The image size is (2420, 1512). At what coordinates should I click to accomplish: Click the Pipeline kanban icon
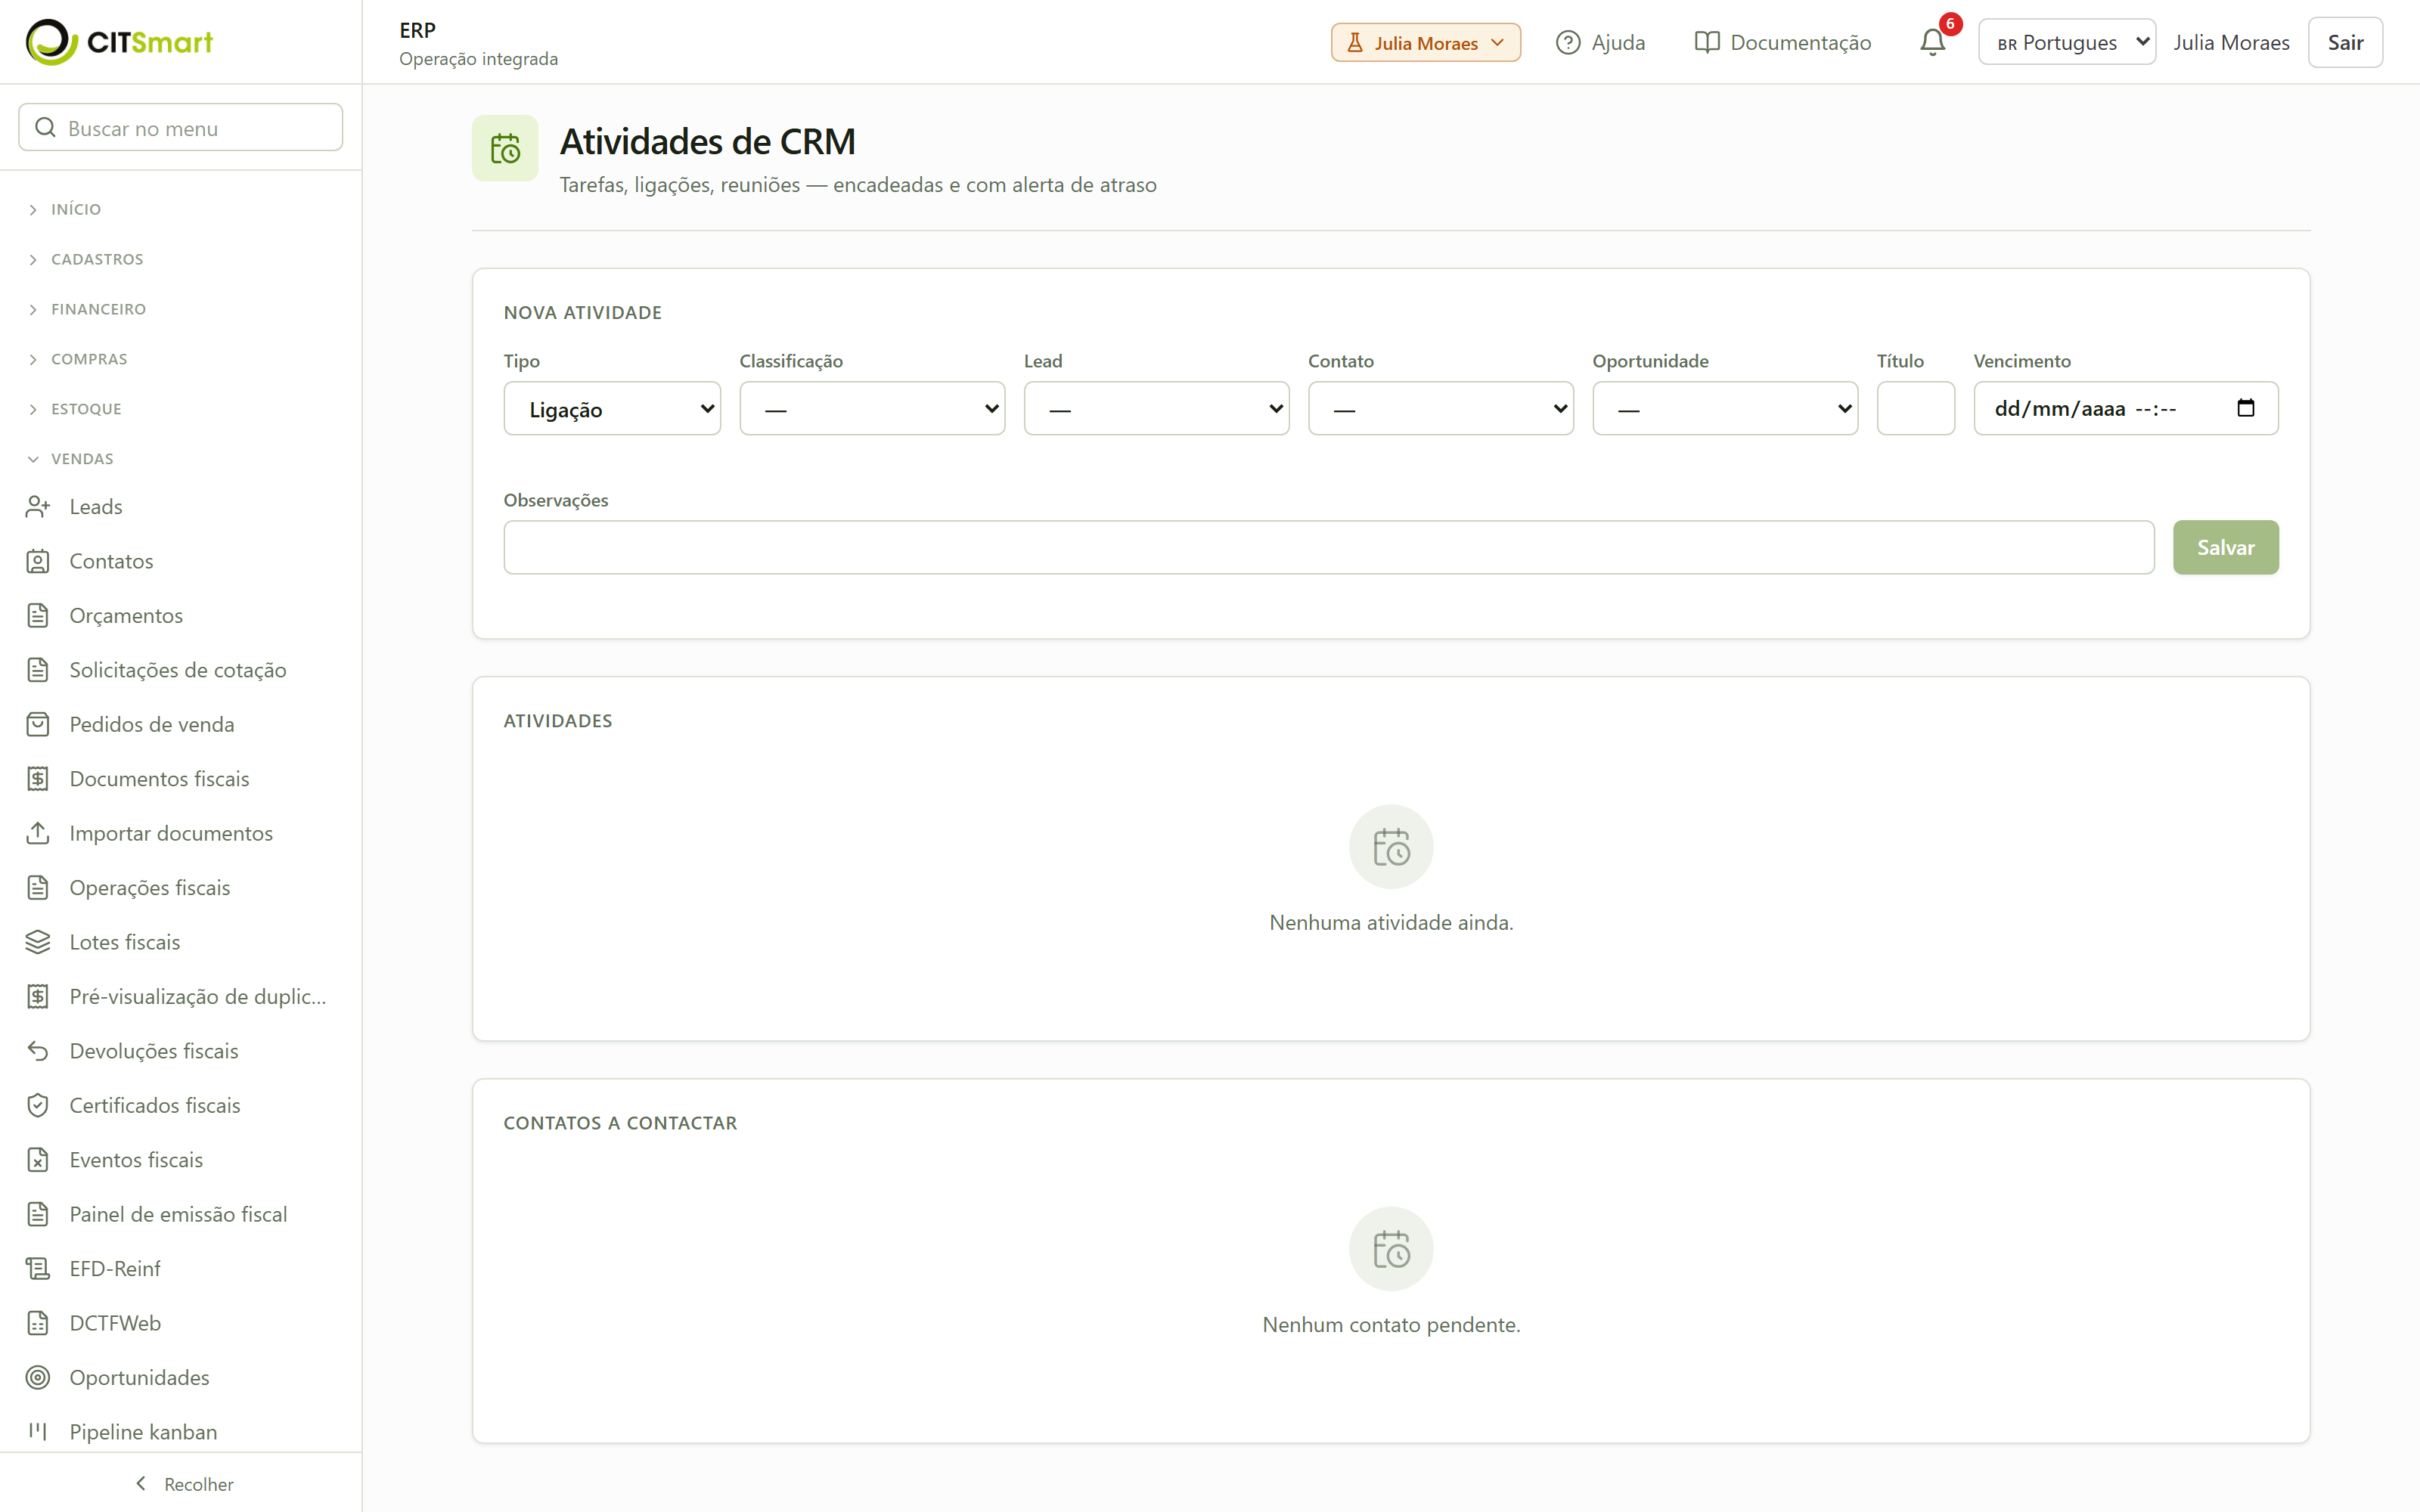38,1432
